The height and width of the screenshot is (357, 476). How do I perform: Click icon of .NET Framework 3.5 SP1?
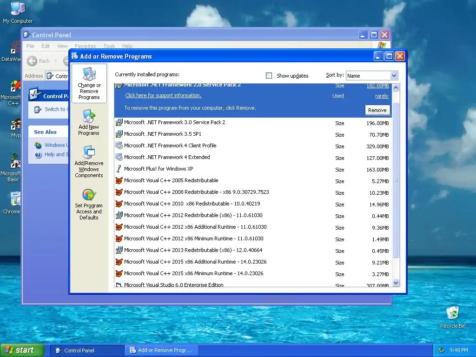click(119, 134)
